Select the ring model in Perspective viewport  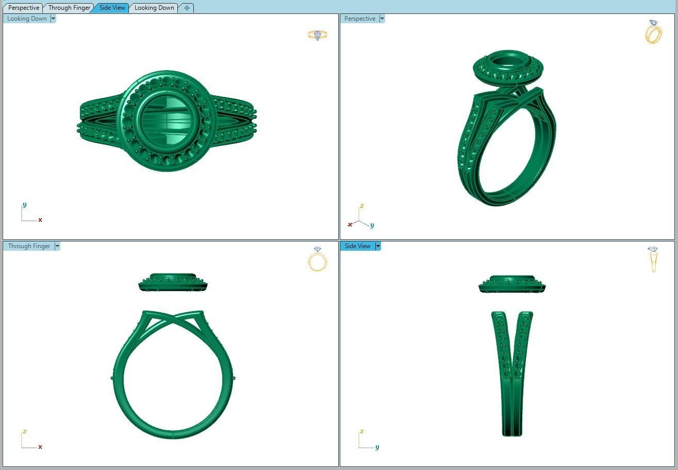(507, 128)
